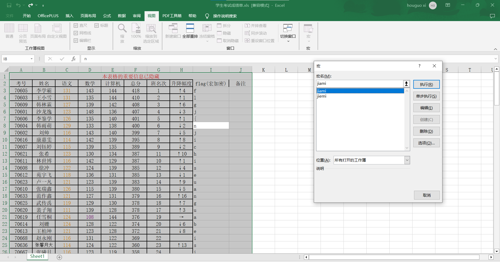Click the Insert Function fx icon
The width and height of the screenshot is (500, 262).
click(x=74, y=59)
